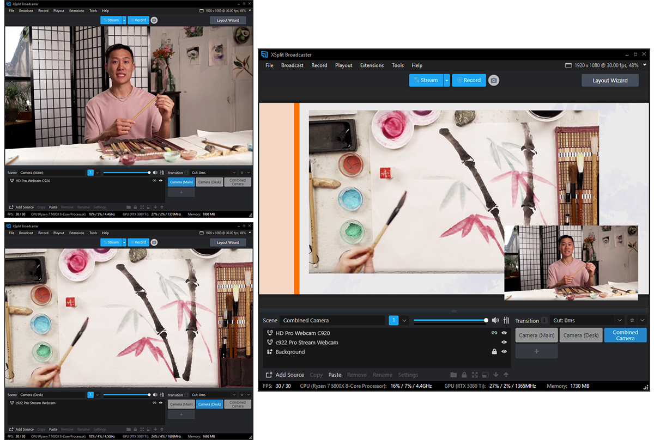This screenshot has height=440, width=654.
Task: Hide the c922 Pro Stream Webcam source in the Combined Camera scene
Action: [504, 343]
